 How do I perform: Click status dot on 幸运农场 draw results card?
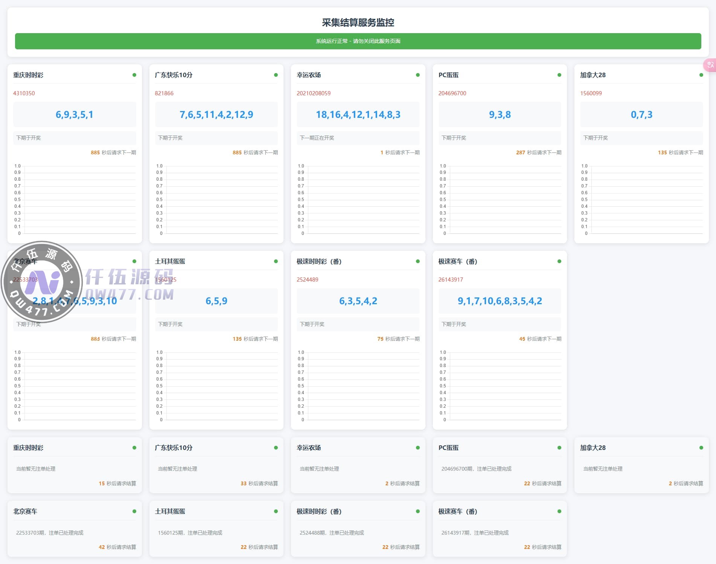[x=417, y=75]
